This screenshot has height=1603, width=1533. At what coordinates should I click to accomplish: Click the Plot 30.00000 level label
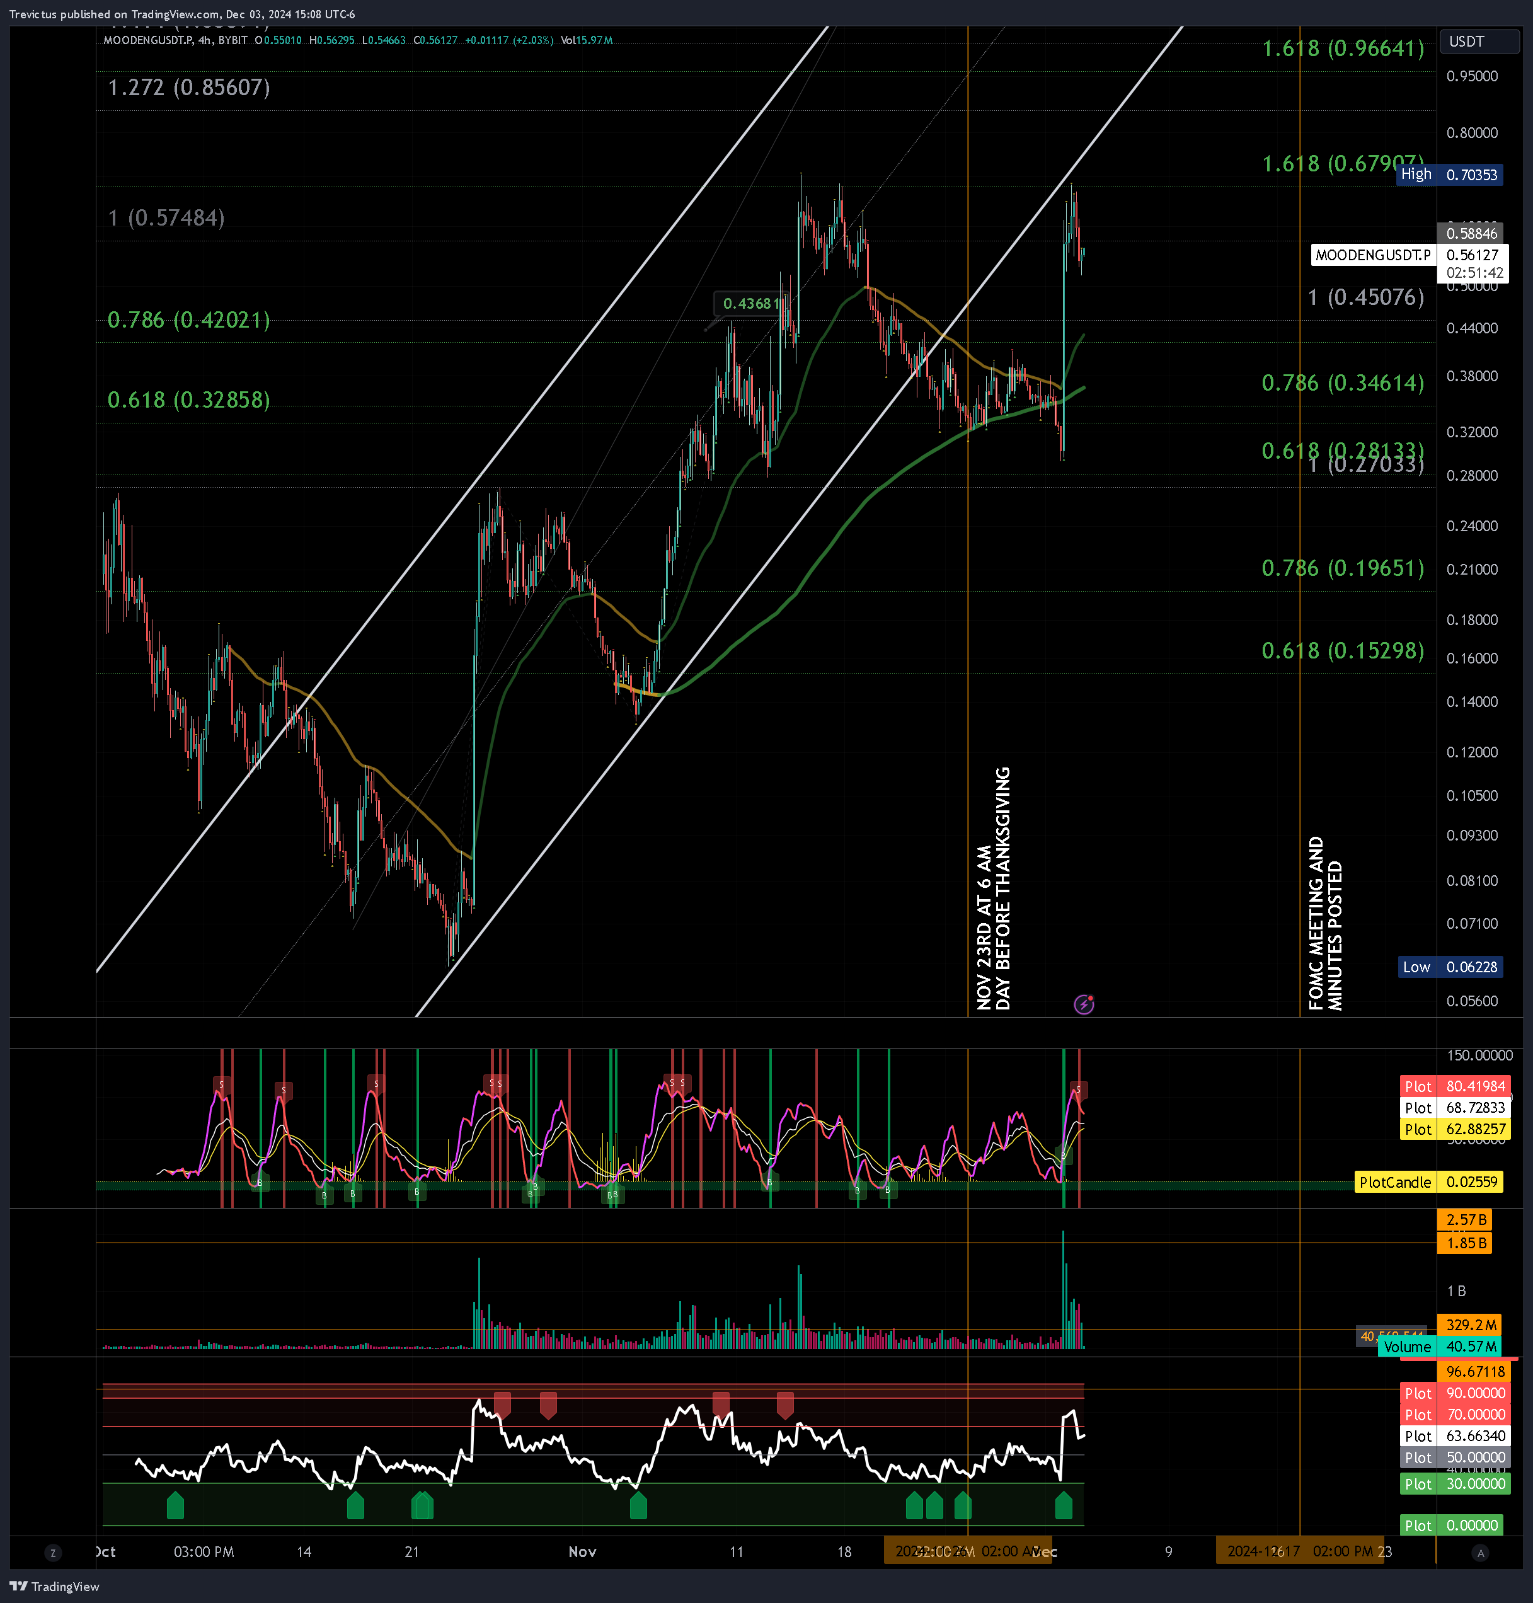(1454, 1484)
